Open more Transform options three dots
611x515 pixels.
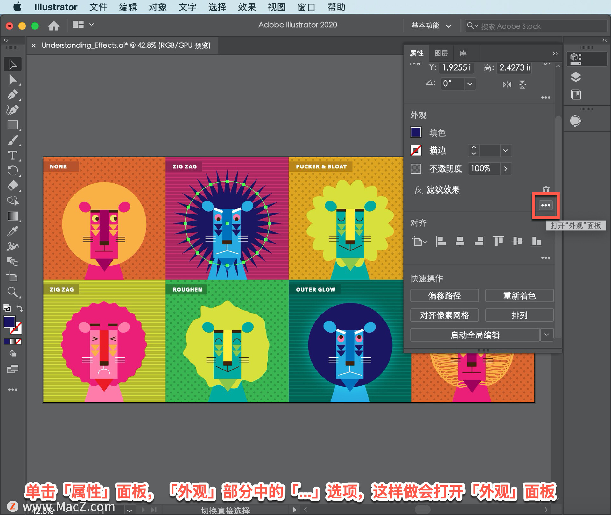coord(546,98)
